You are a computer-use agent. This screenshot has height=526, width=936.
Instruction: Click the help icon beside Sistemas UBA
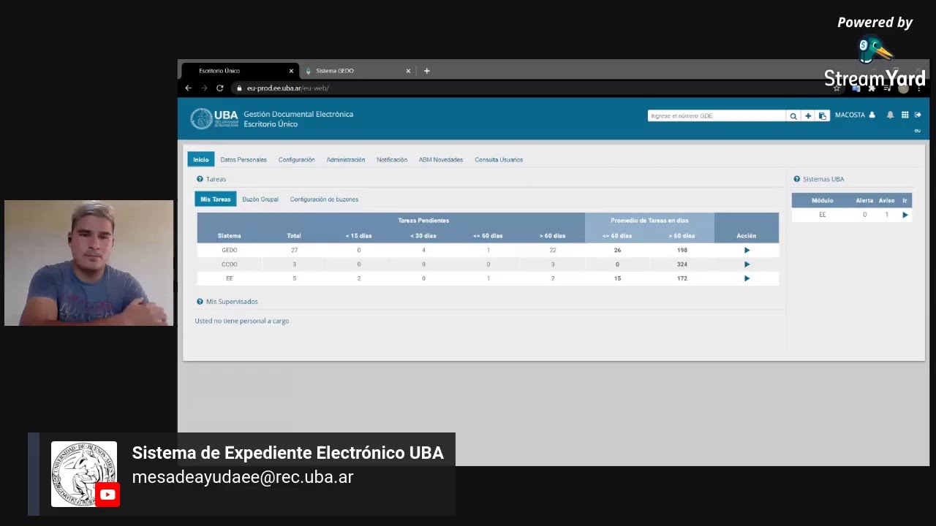tap(796, 179)
